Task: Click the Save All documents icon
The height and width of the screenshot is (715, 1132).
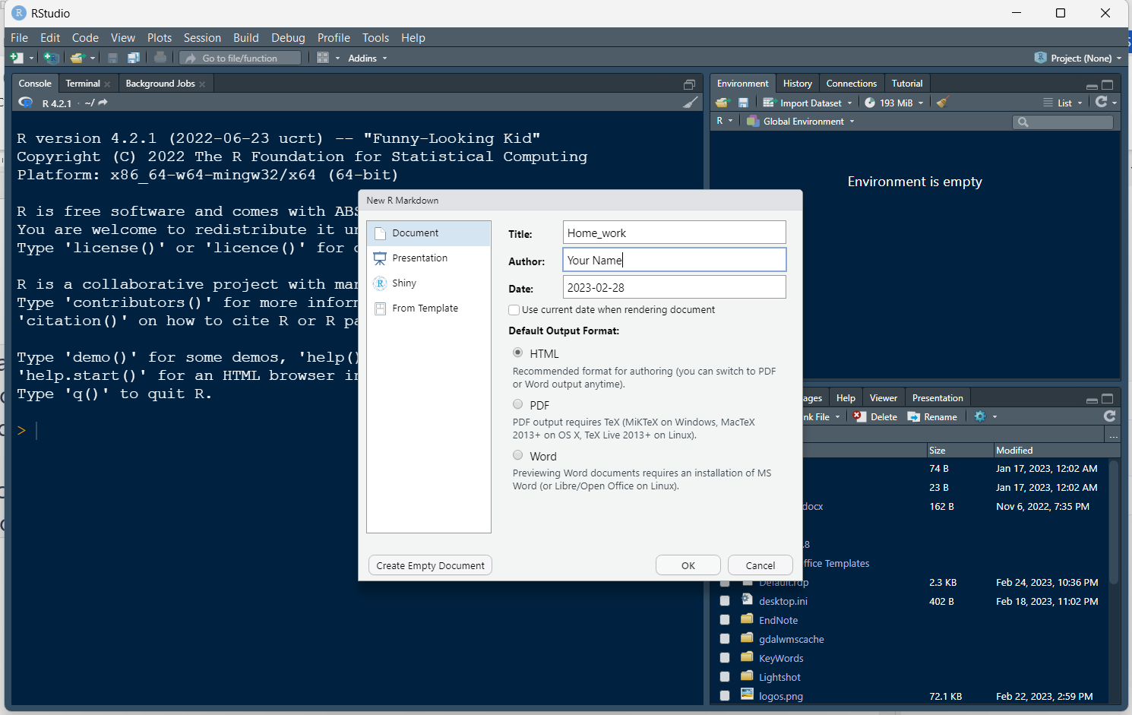Action: pos(133,58)
